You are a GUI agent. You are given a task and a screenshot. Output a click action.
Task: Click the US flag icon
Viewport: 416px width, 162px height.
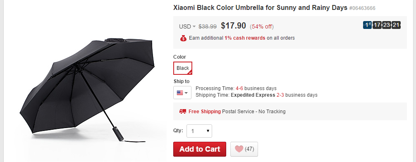click(x=180, y=93)
